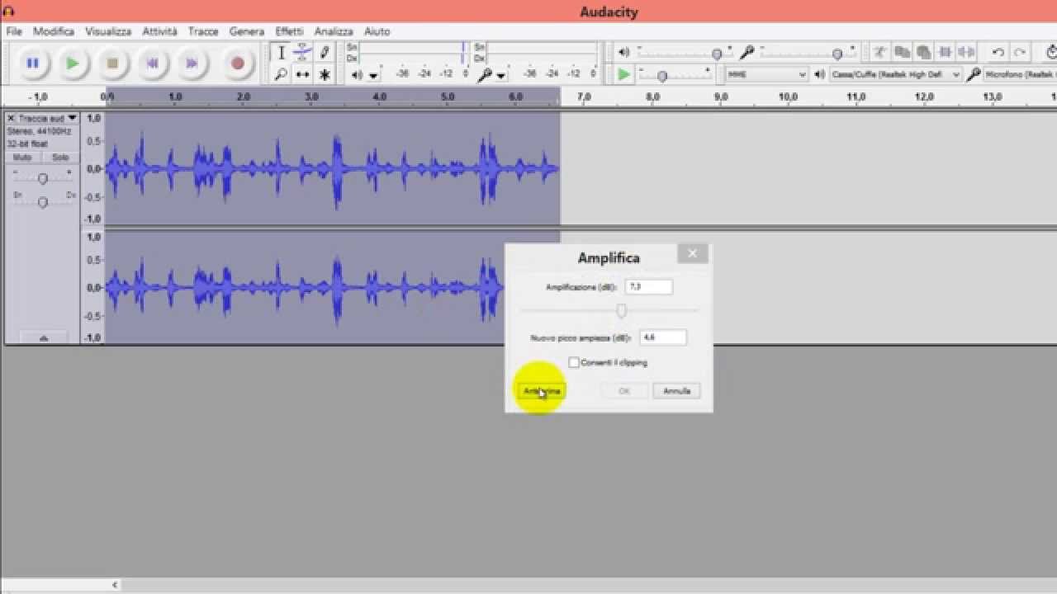
Task: Open the Tracce menu
Action: (x=203, y=31)
